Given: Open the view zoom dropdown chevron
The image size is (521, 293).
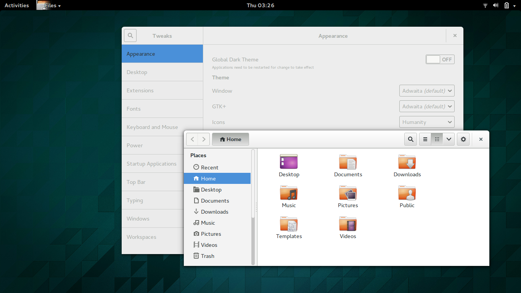Looking at the screenshot, I should pyautogui.click(x=449, y=139).
